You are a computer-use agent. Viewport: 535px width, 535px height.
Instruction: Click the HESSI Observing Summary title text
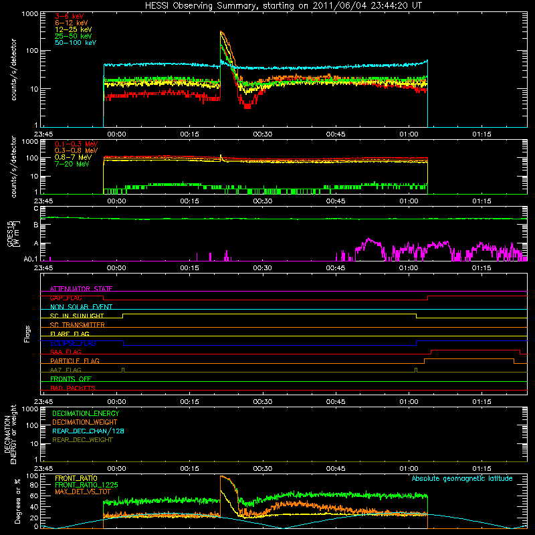tap(283, 6)
